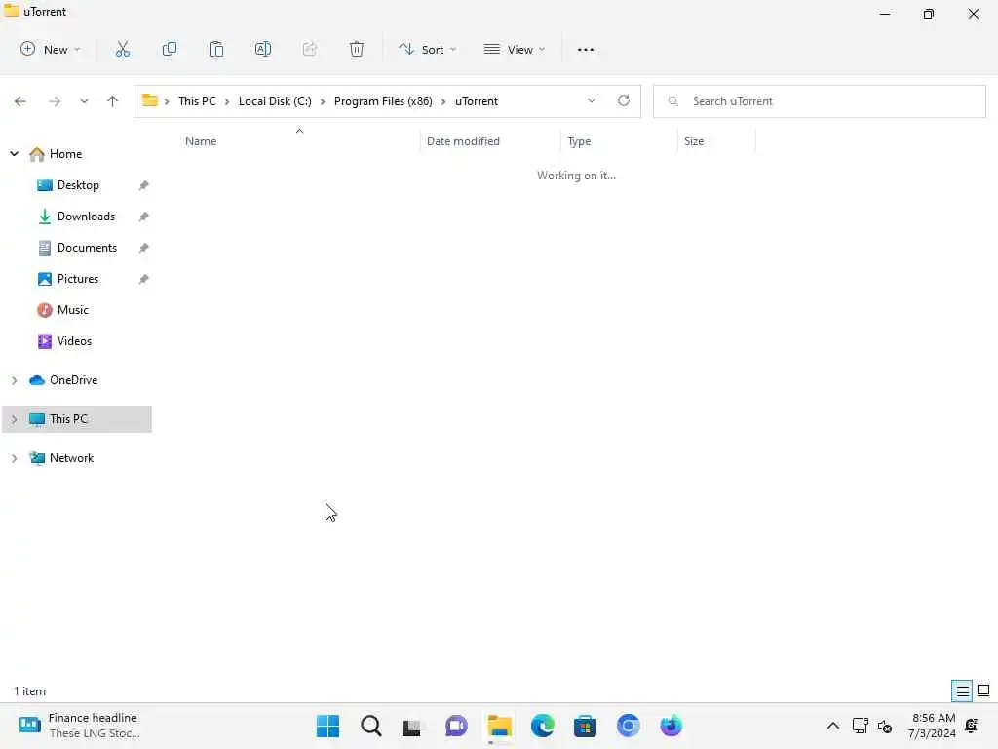The height and width of the screenshot is (749, 998).
Task: Open the Windows Start menu
Action: pos(328,726)
